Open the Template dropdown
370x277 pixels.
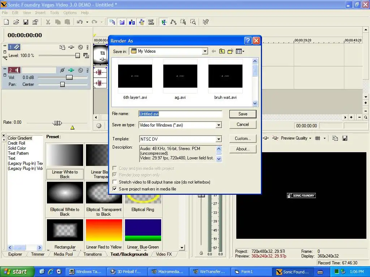point(219,139)
